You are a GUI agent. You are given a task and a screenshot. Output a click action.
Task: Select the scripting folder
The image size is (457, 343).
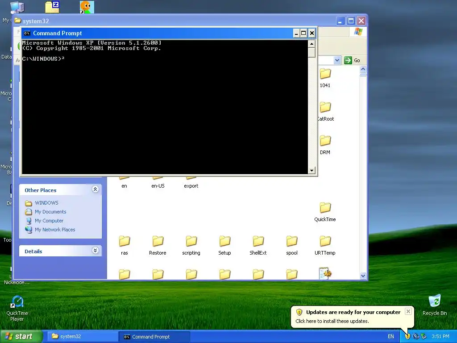191,242
